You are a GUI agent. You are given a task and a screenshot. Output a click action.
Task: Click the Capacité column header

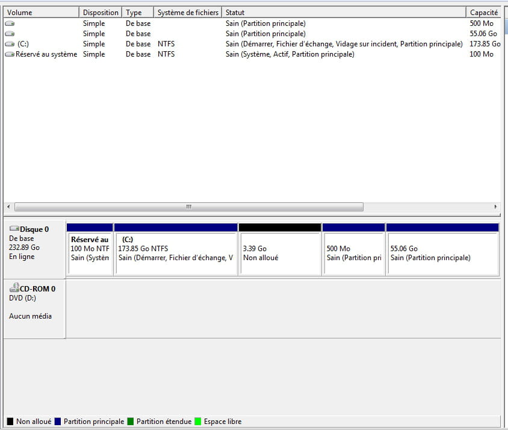[483, 13]
